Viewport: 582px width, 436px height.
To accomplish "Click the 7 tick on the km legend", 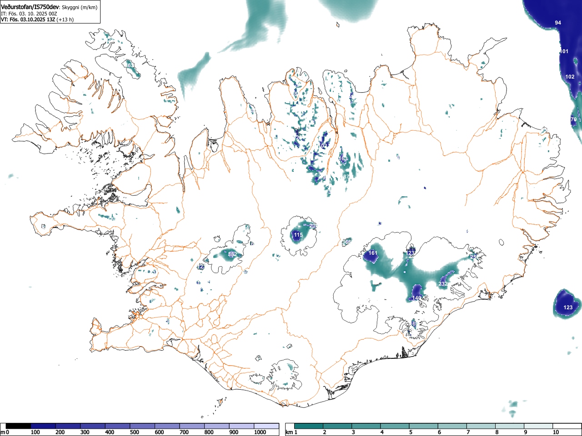I will tap(467, 432).
